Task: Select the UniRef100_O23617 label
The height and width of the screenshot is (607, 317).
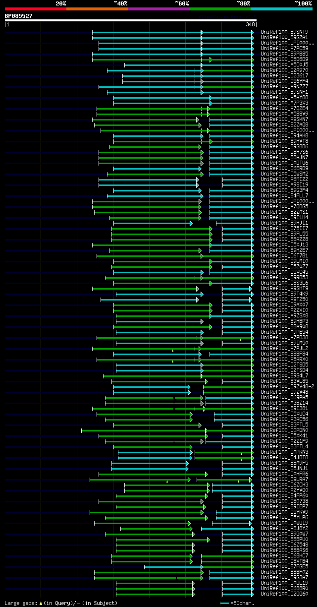Action: pos(284,75)
